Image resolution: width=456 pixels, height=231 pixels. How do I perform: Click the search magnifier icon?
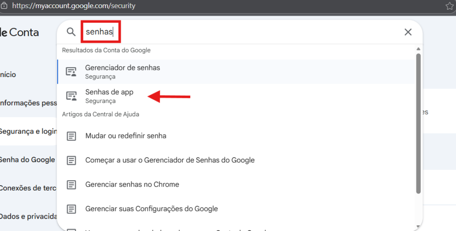point(71,32)
